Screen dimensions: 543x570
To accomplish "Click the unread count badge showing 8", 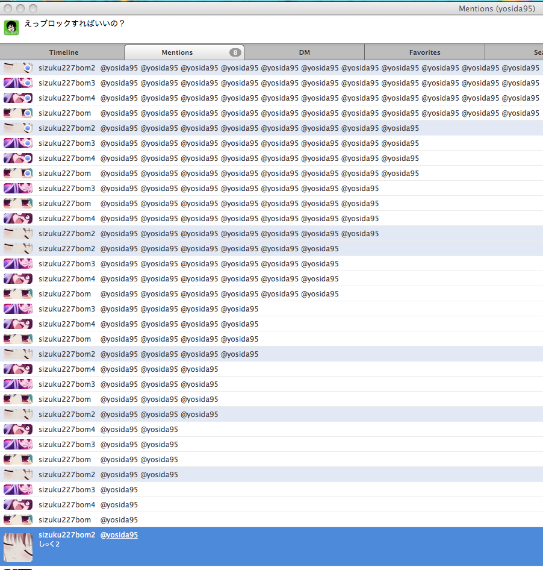I will pos(235,52).
